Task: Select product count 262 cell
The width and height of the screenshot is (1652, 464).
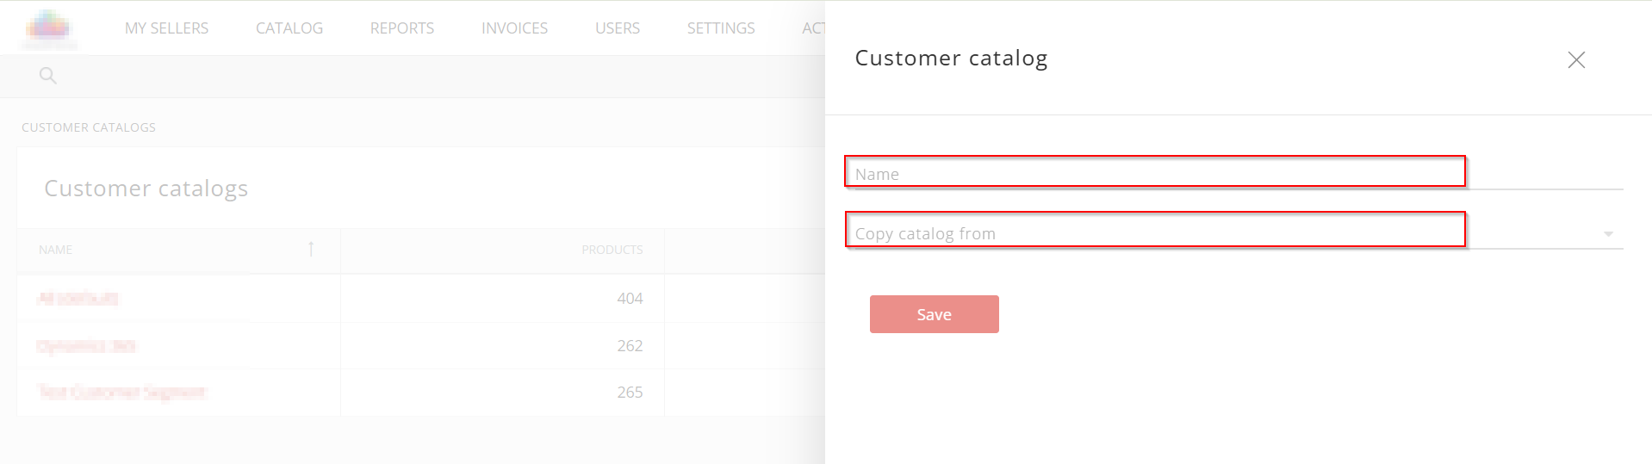Action: [630, 346]
